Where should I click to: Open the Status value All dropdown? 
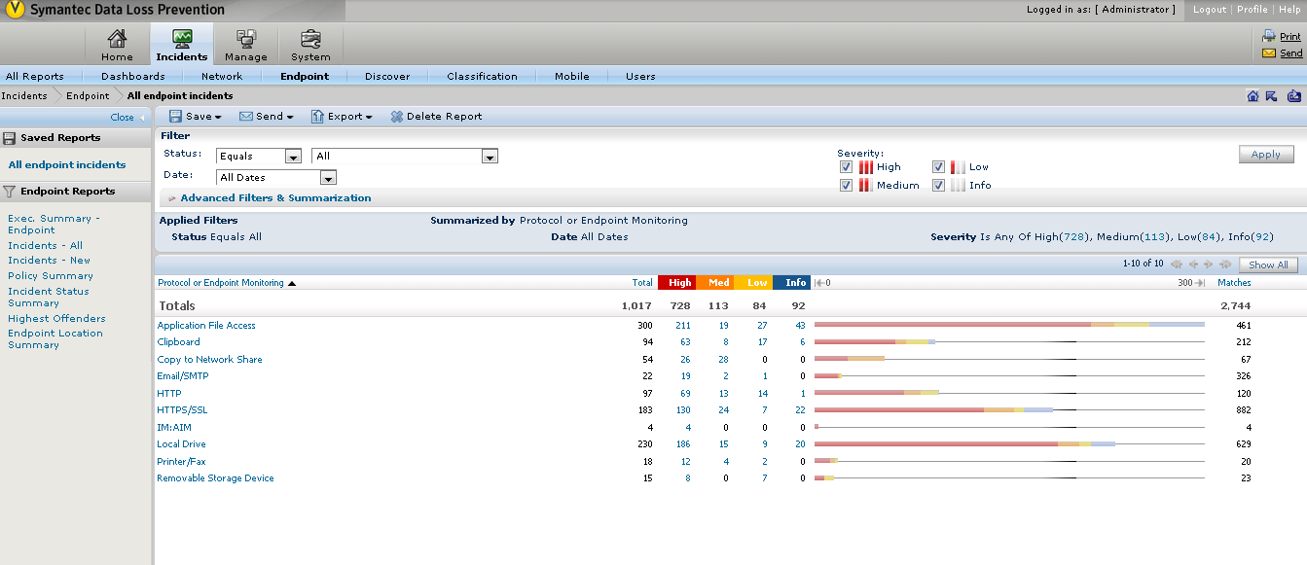point(405,156)
